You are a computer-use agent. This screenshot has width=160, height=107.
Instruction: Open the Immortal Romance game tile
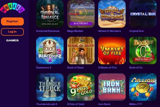[x=50, y=14]
